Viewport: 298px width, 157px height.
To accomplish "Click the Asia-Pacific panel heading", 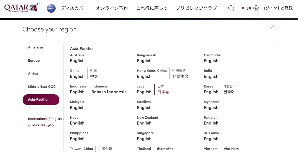I will tap(81, 49).
